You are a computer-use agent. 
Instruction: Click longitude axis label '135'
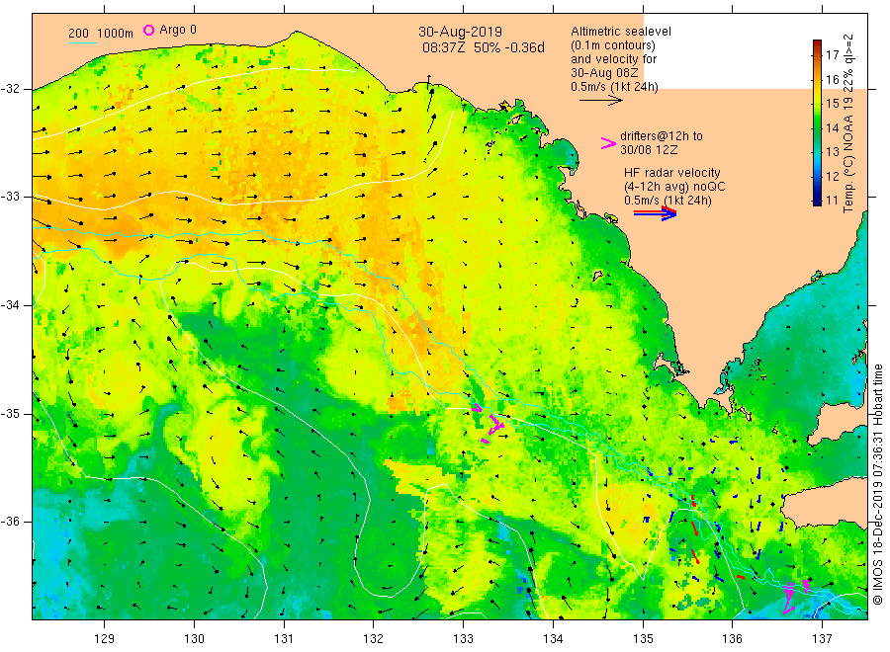643,639
